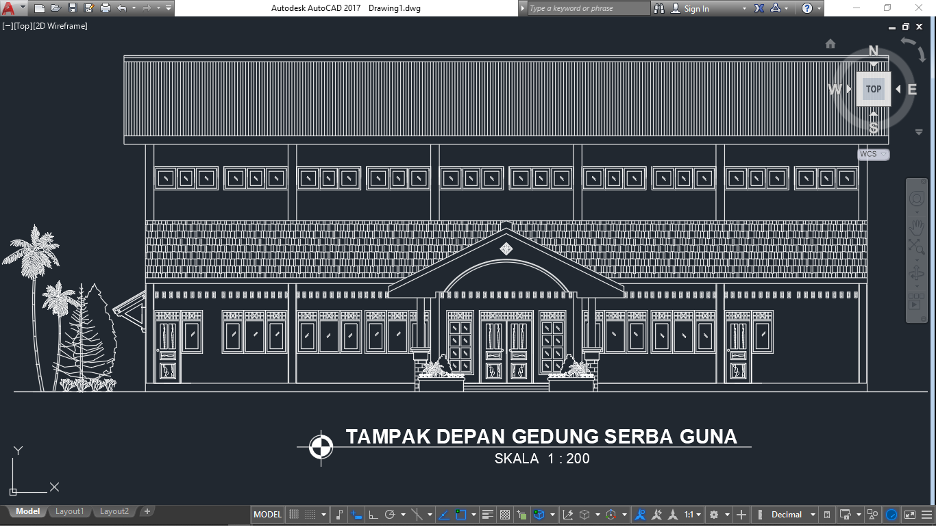Open the Annotation Scale 1:1 dropdown
The width and height of the screenshot is (936, 527).
coord(694,514)
